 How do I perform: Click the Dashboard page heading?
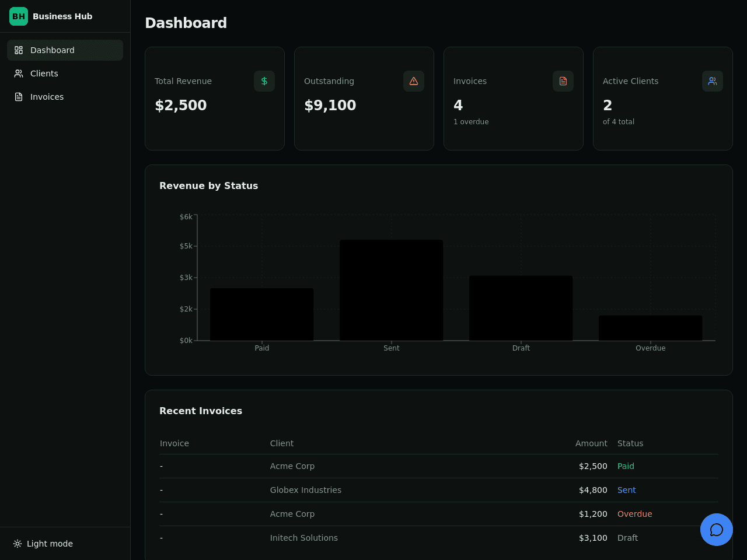pos(186,23)
